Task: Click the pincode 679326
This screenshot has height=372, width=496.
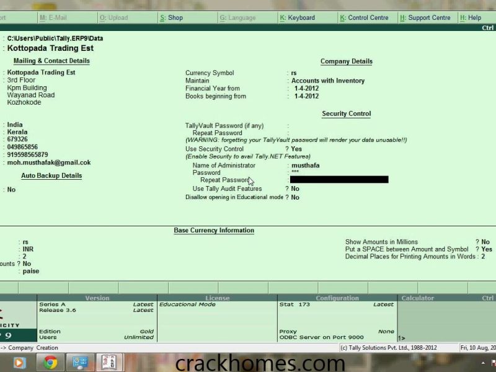Action: tap(17, 139)
